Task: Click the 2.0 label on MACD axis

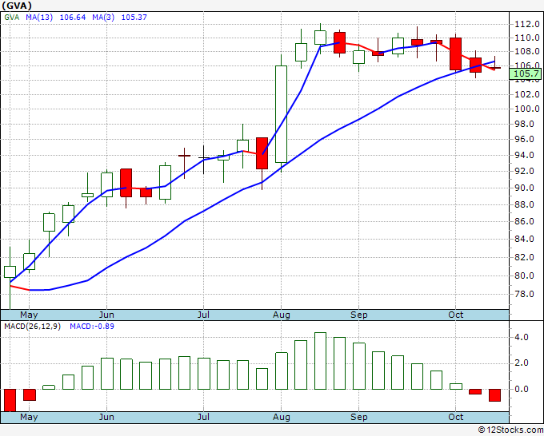Action: (x=522, y=363)
